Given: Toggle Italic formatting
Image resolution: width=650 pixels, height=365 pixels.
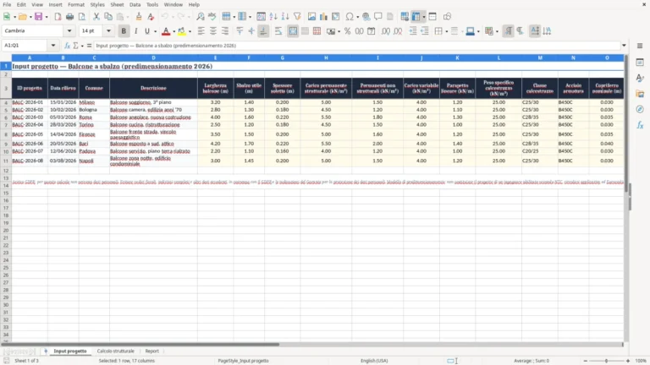Looking at the screenshot, I should tap(135, 31).
